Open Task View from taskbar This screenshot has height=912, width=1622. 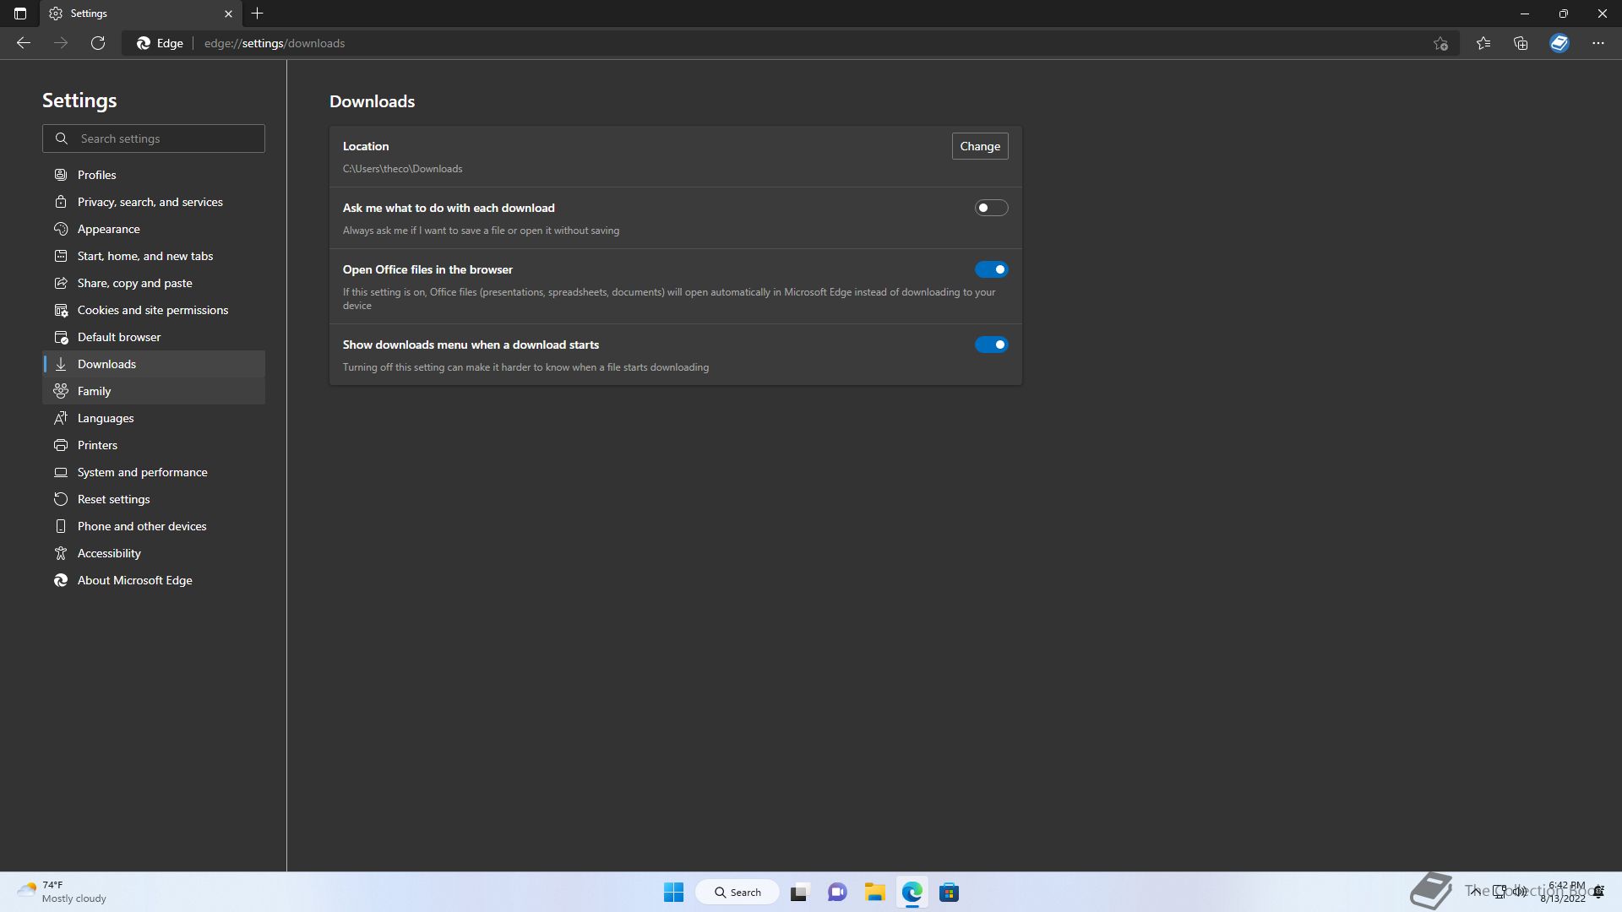tap(799, 892)
